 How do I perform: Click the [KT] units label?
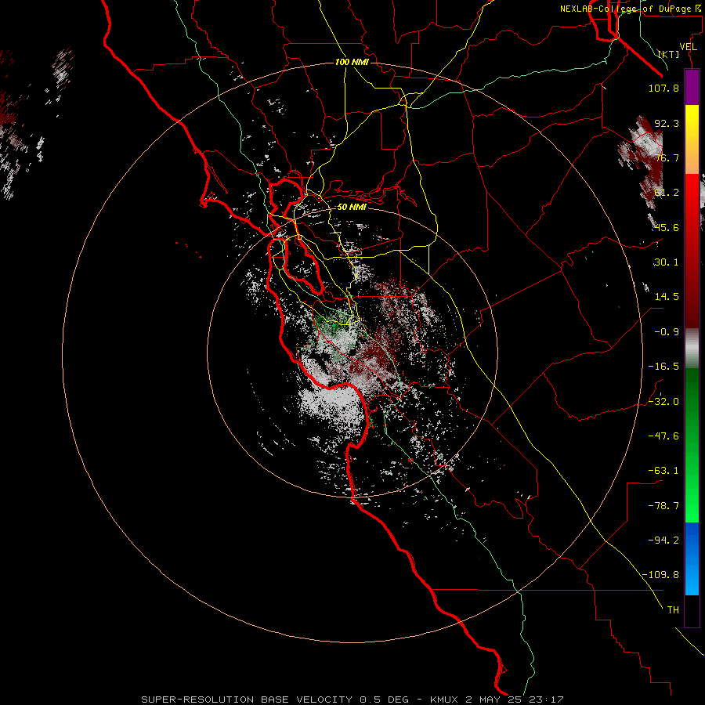click(669, 54)
